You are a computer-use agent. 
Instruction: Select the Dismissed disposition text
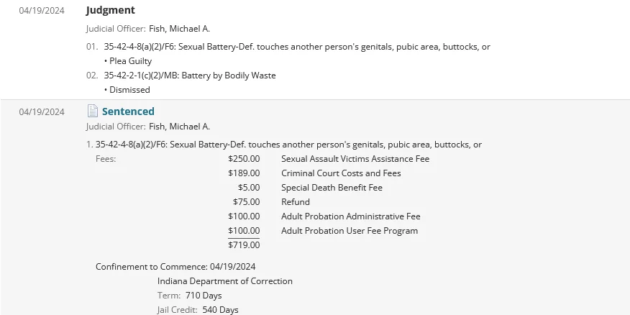pyautogui.click(x=129, y=90)
